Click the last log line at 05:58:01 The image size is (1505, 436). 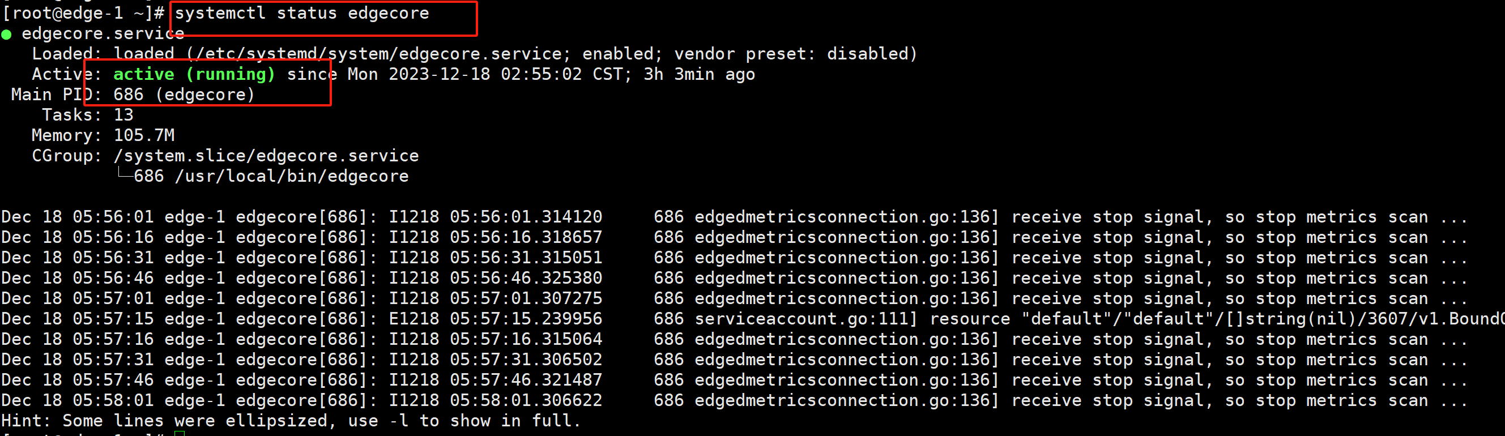tap(733, 401)
